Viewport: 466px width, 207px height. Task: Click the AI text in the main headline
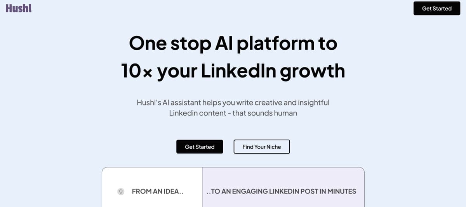point(224,43)
